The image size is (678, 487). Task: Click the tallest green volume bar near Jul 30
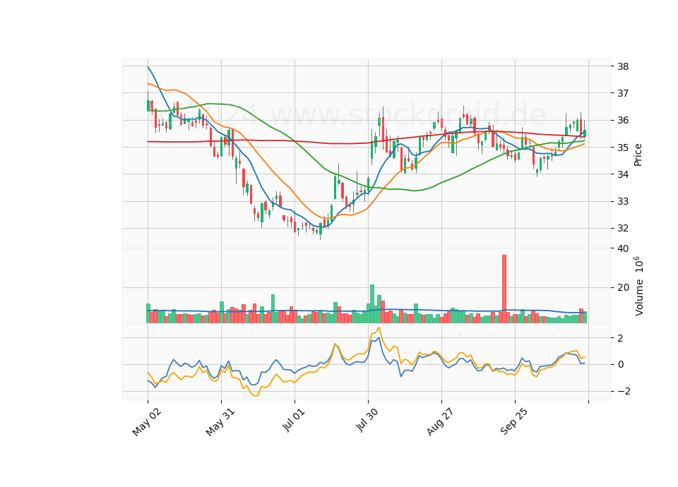pos(372,303)
